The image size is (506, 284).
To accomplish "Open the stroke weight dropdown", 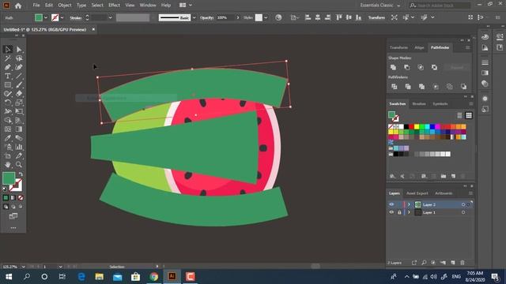I will point(110,17).
